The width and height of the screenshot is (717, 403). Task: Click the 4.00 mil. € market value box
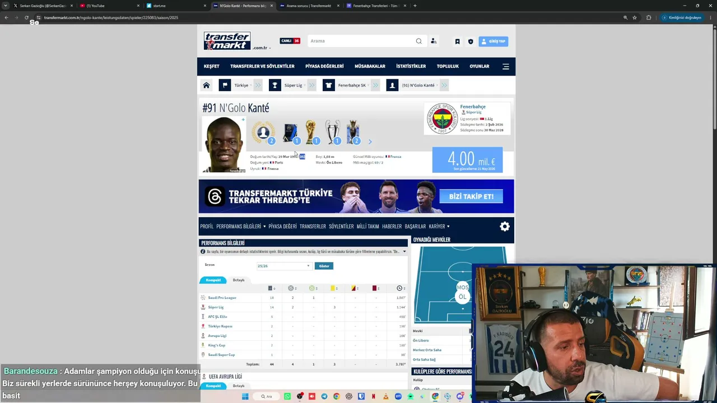pos(468,160)
